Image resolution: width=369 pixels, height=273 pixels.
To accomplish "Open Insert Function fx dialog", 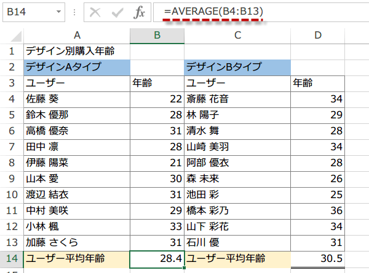I will tap(139, 12).
